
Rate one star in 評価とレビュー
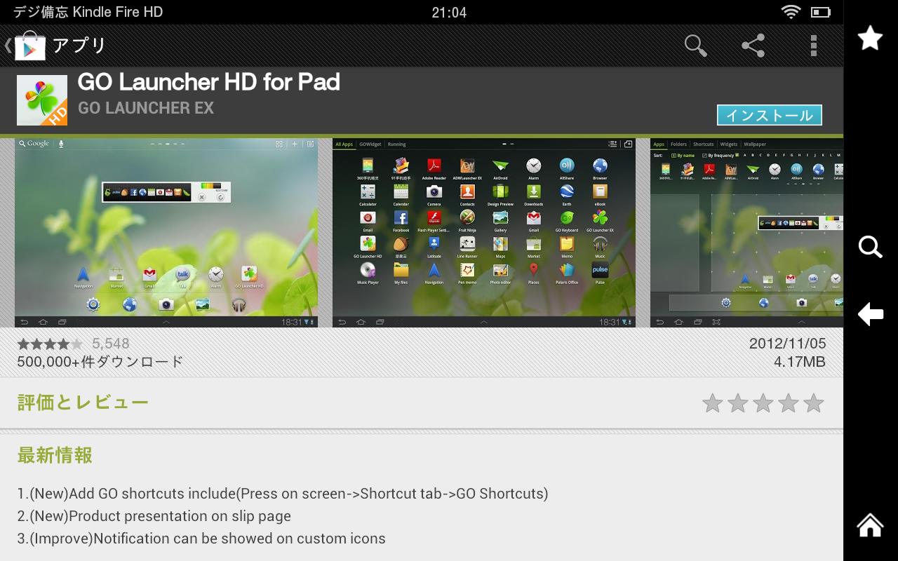713,403
